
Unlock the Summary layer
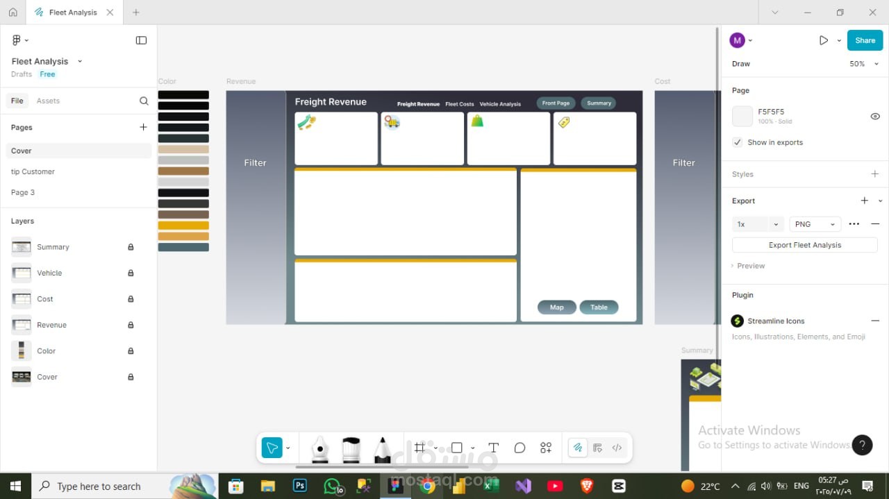point(131,247)
